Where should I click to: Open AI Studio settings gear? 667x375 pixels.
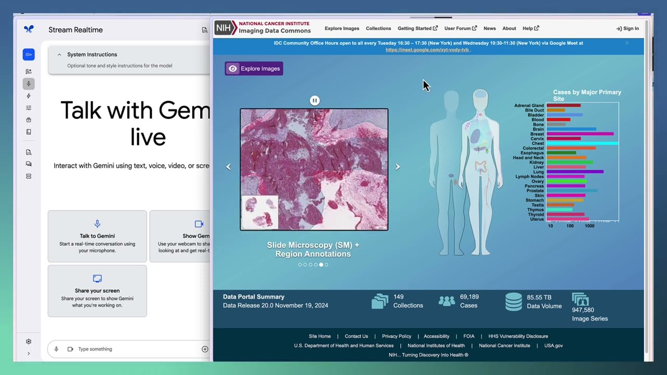29,342
